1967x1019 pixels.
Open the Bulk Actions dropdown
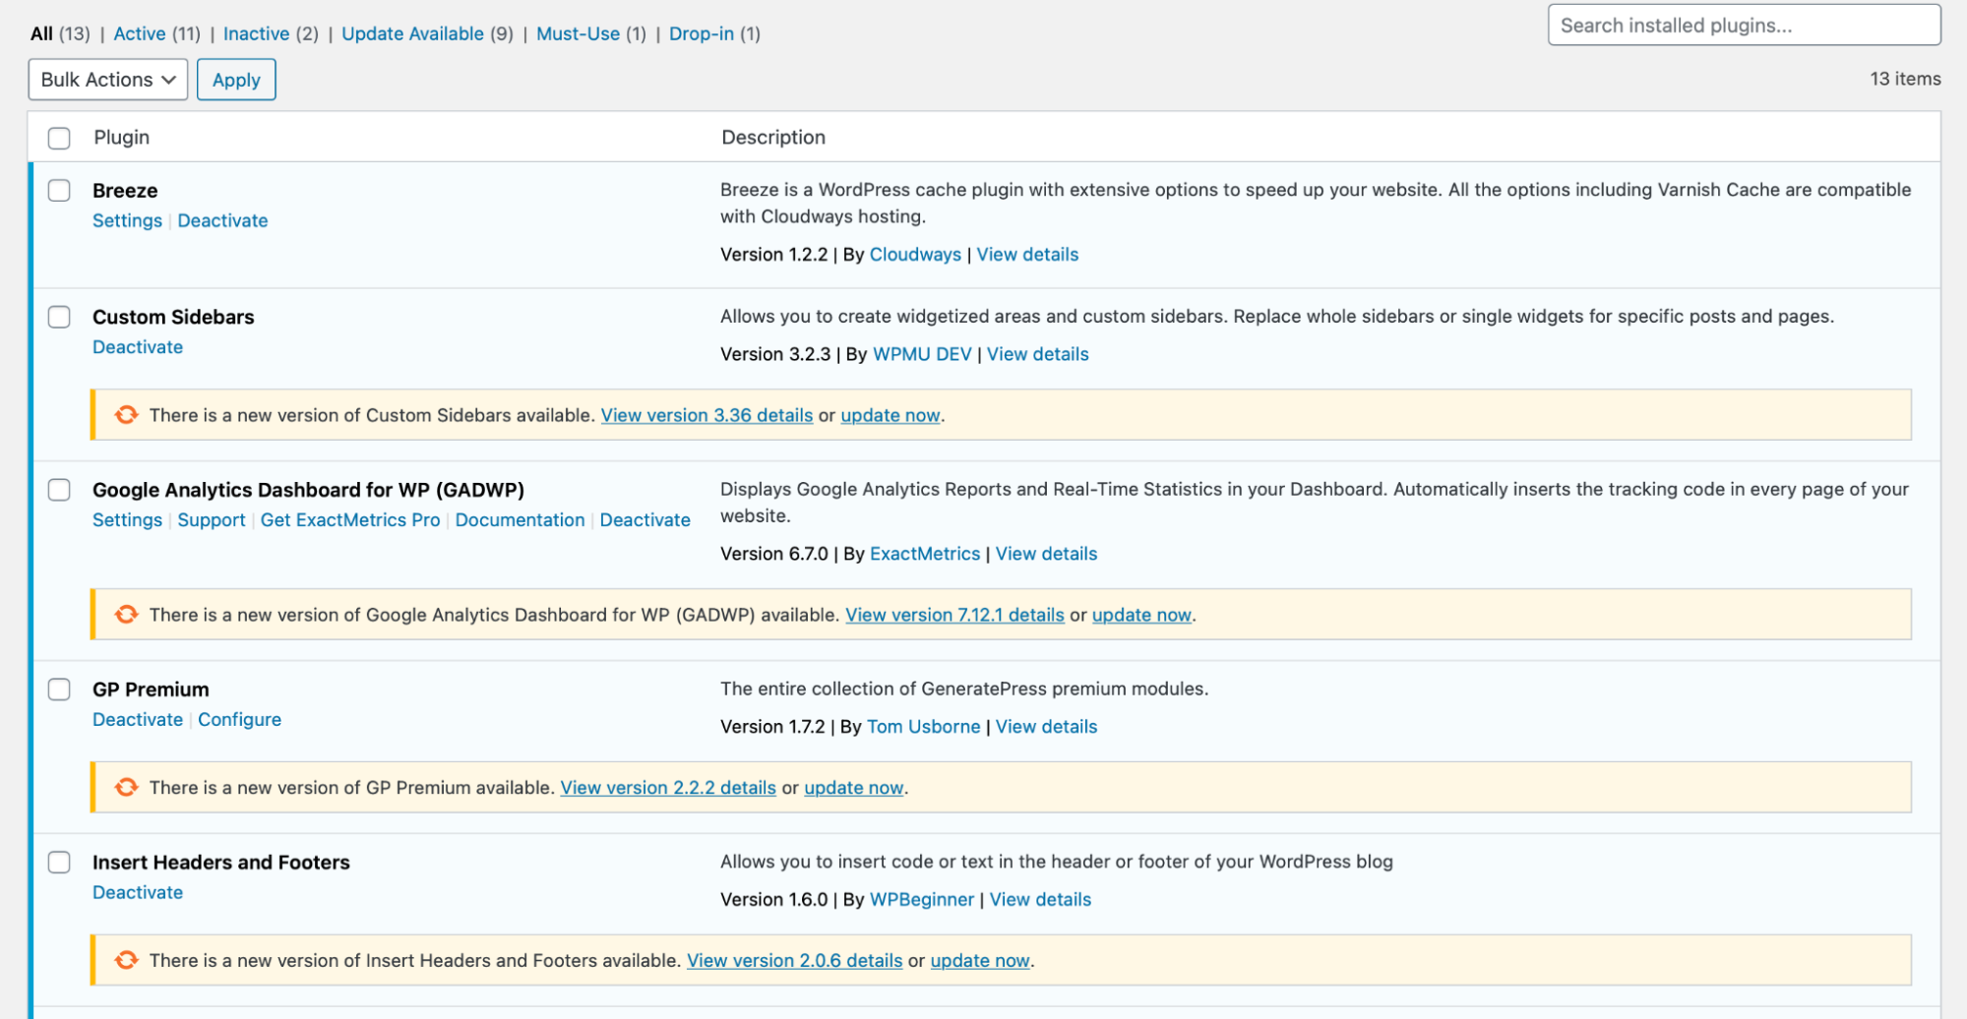pos(107,80)
